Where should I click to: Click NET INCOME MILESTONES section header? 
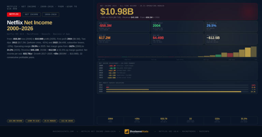coord(117,63)
